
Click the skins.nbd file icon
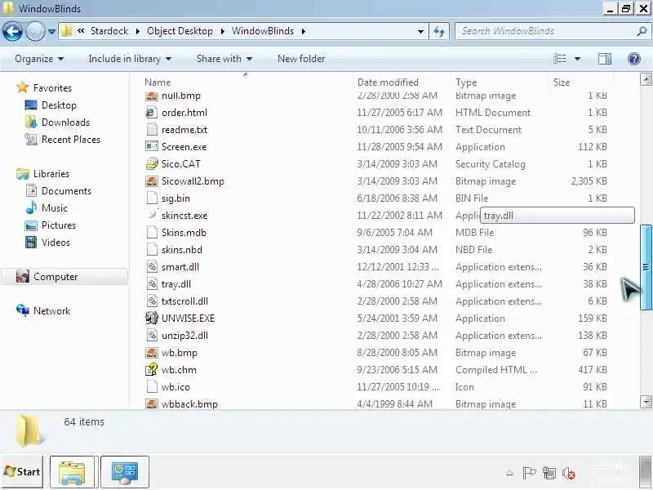click(x=152, y=250)
